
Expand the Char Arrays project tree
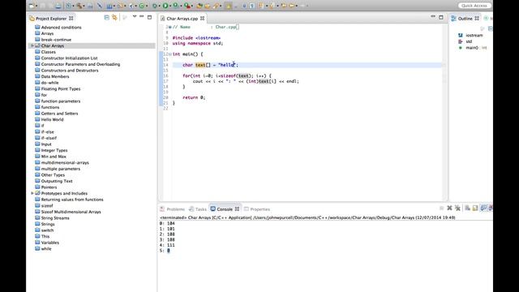32,45
